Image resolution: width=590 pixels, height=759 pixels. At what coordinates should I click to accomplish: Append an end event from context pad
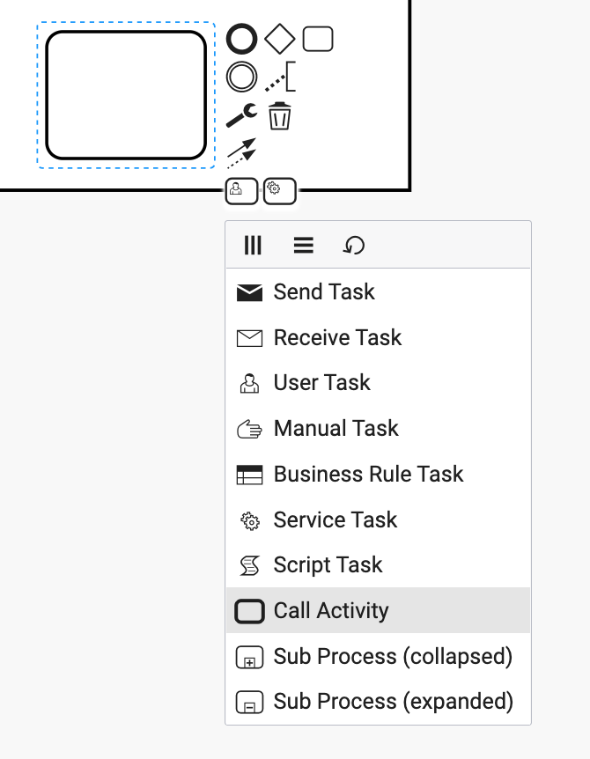click(241, 39)
